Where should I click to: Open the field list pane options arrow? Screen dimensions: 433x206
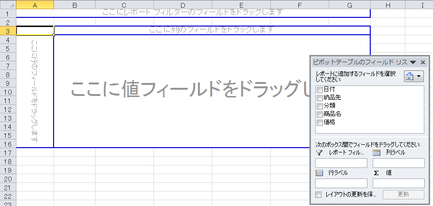(x=413, y=62)
